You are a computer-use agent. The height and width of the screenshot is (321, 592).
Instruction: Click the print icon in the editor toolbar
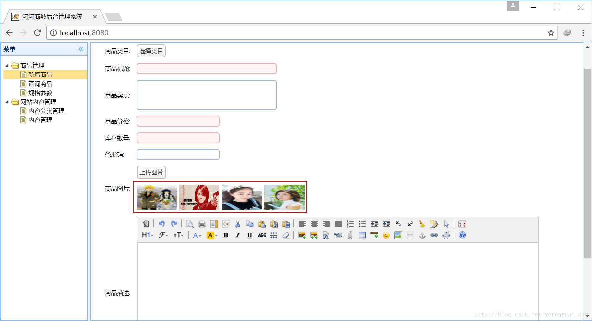(x=202, y=224)
